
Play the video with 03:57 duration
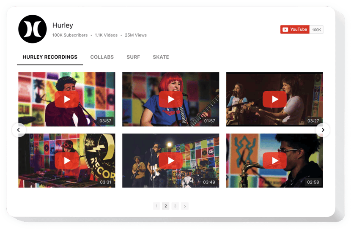[66, 99]
